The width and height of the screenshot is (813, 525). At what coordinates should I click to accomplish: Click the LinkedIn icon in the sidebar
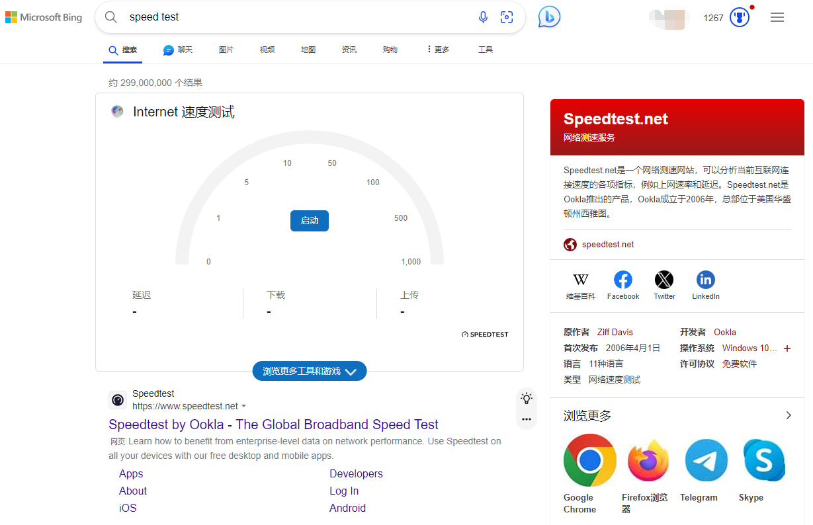(x=705, y=280)
